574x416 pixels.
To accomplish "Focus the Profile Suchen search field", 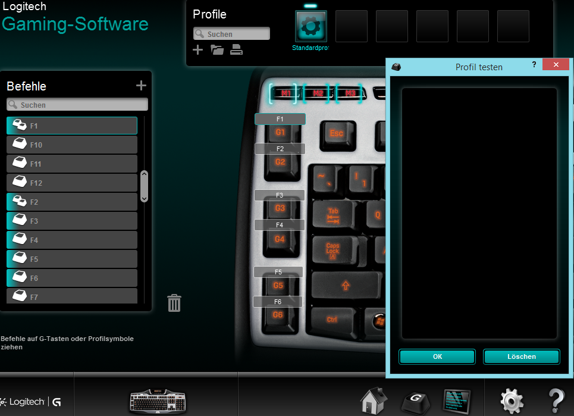I will (x=232, y=34).
